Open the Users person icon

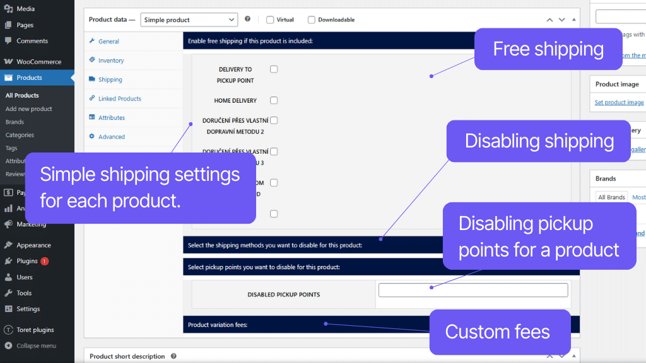8,277
